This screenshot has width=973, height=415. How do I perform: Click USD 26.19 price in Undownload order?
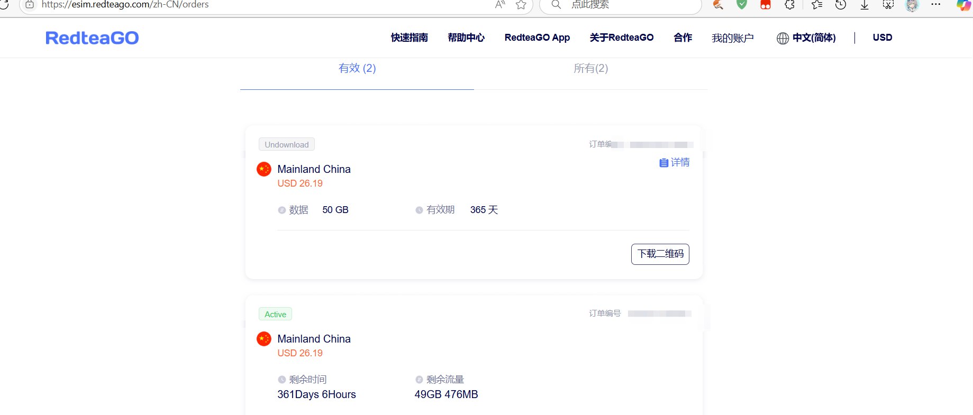pos(300,183)
